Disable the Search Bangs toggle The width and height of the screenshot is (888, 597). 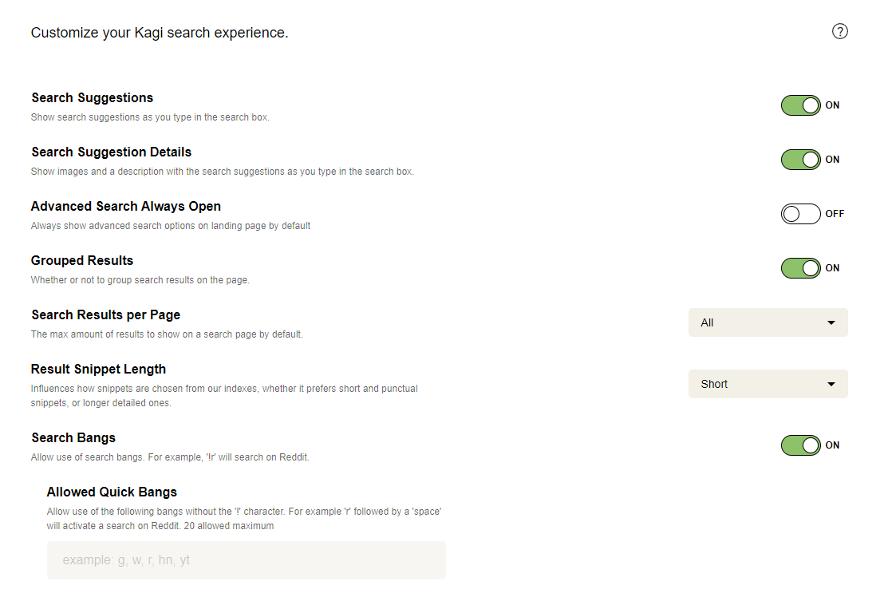(800, 445)
